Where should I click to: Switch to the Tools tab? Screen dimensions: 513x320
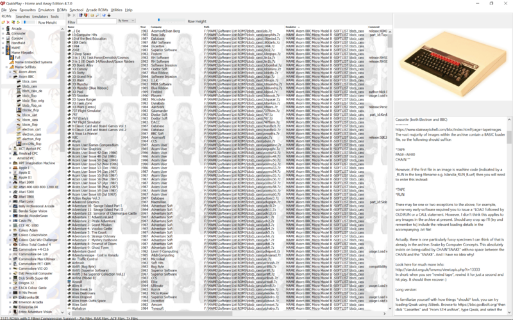(x=55, y=17)
